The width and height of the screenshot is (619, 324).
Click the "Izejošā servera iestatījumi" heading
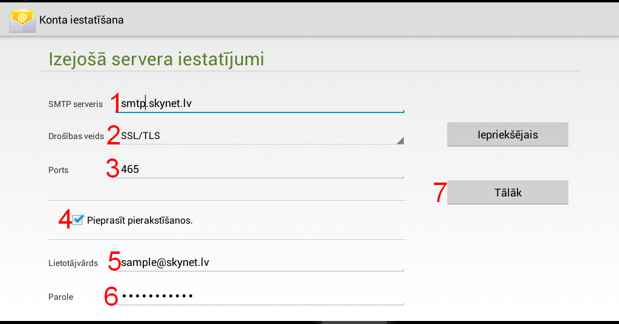pyautogui.click(x=156, y=59)
